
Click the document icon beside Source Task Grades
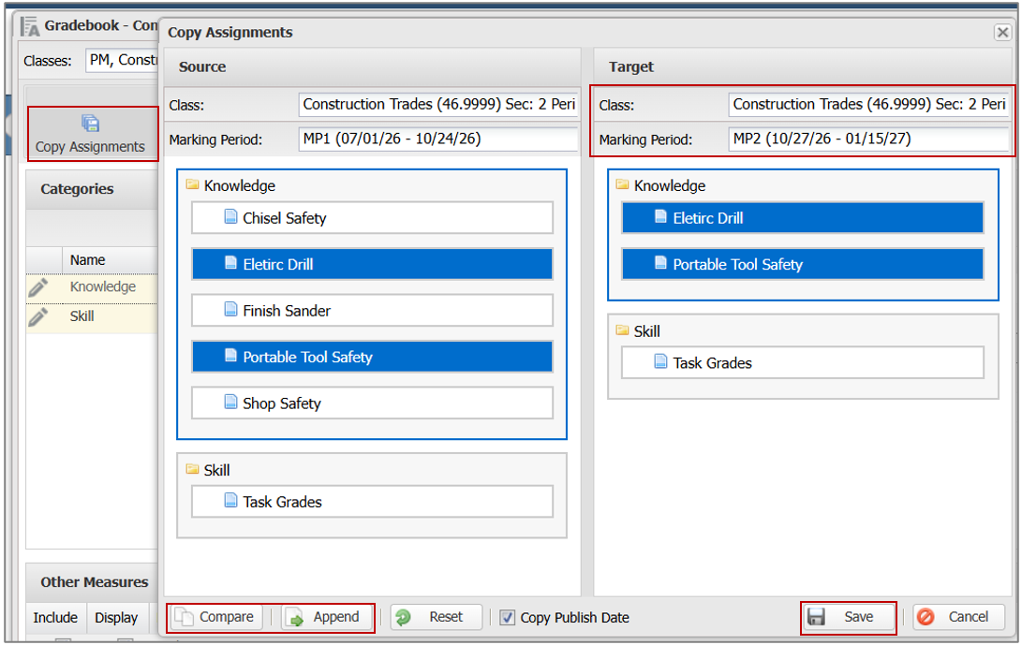tap(230, 500)
